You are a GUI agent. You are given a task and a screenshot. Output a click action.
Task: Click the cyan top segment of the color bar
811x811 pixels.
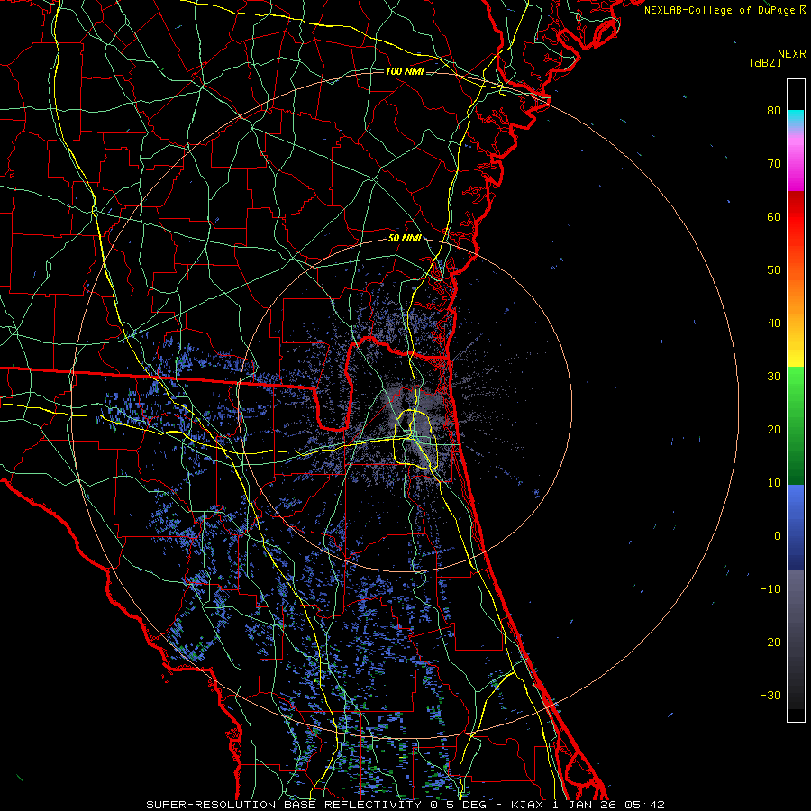796,116
